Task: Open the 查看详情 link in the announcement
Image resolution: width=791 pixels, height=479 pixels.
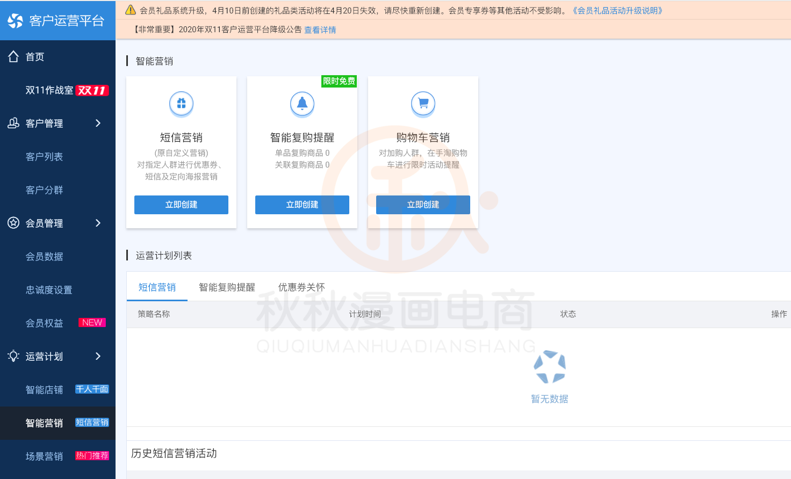Action: coord(320,30)
